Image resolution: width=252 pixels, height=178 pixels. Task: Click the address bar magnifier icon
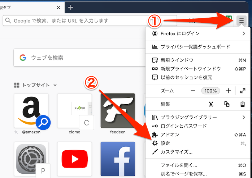[x=8, y=20]
